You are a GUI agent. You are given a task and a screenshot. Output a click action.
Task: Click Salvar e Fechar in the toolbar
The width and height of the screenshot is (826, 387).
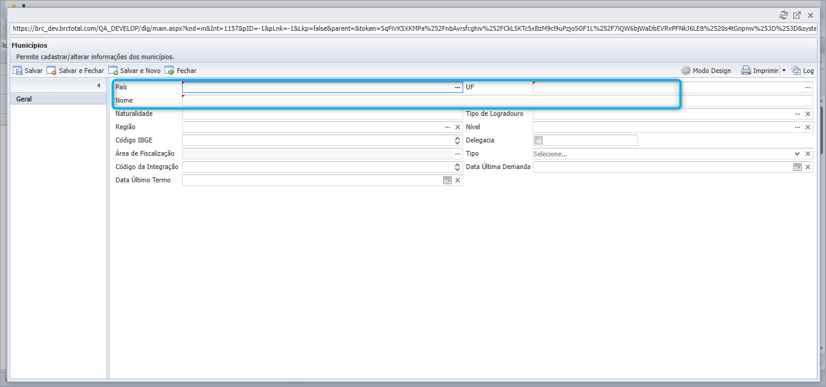(x=76, y=71)
